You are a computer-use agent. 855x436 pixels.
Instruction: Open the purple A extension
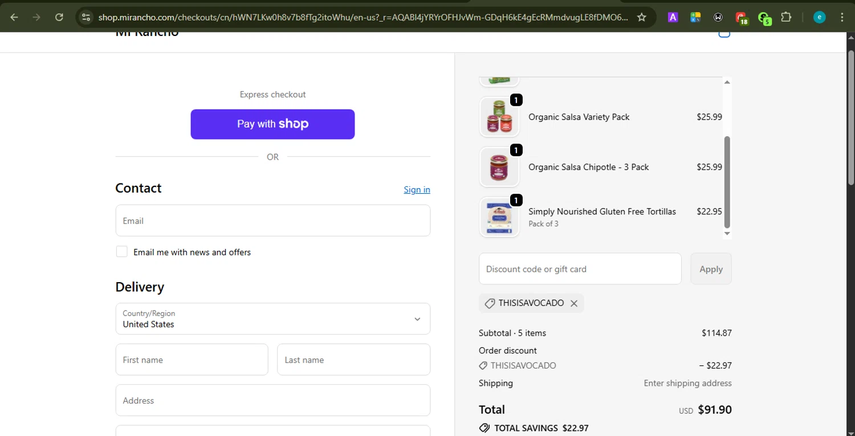pyautogui.click(x=673, y=17)
